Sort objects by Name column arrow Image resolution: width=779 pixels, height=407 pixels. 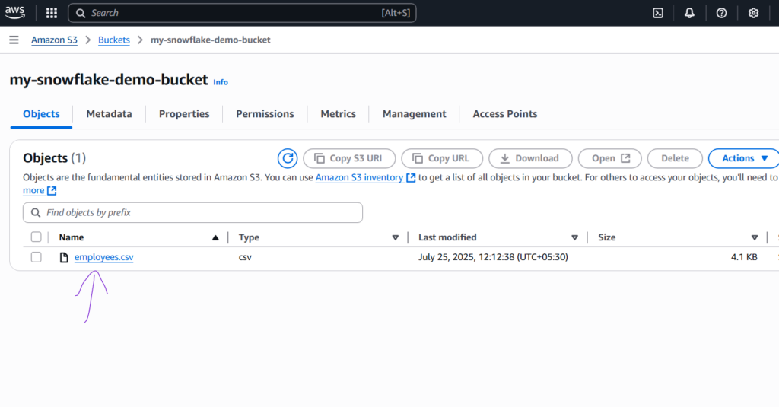pyautogui.click(x=215, y=237)
